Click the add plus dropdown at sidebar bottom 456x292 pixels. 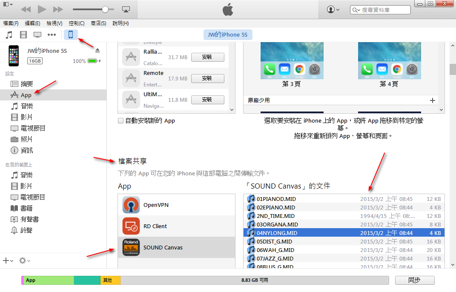8,261
